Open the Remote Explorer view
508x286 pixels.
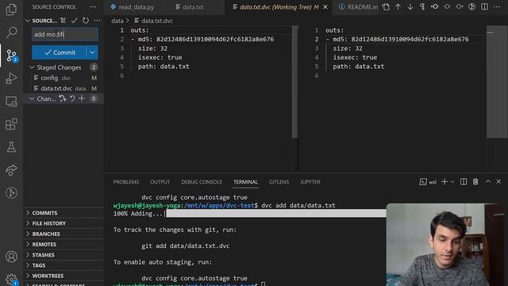point(11,102)
